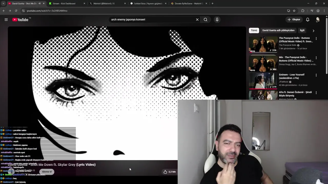
Task: Mute the David Guetta tab via speaker icon
Action: [40, 4]
